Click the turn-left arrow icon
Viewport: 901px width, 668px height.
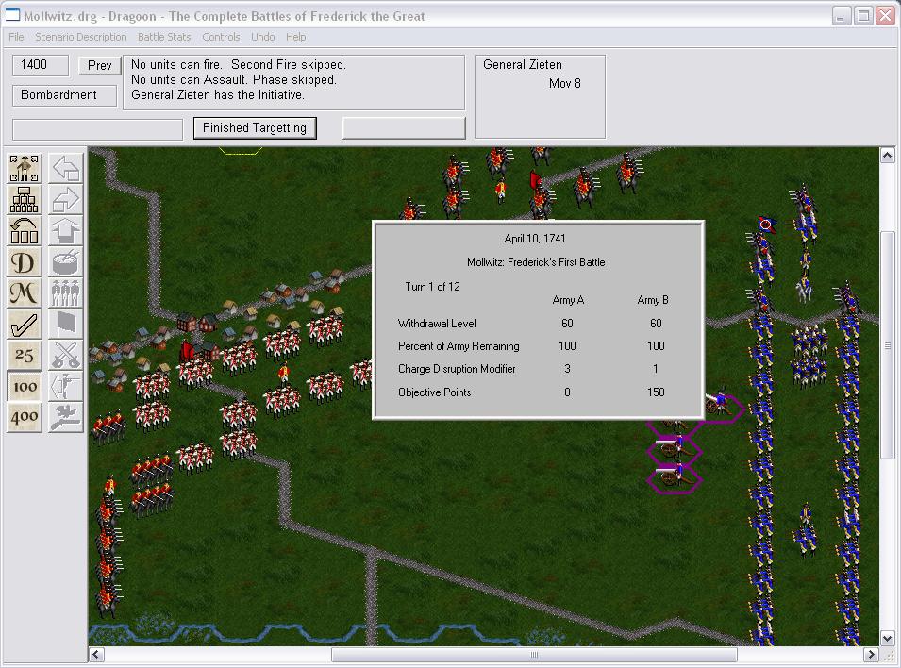65,168
